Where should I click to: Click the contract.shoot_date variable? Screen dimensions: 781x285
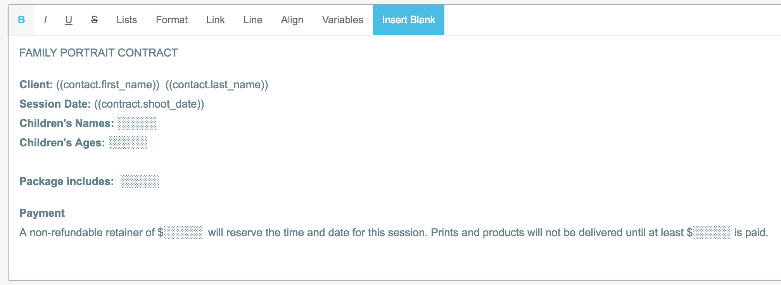[x=149, y=104]
